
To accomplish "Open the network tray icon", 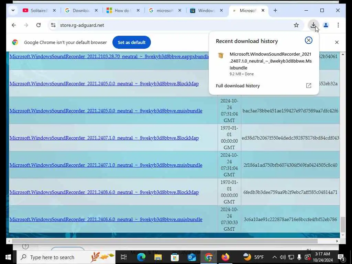I will click(x=291, y=257).
